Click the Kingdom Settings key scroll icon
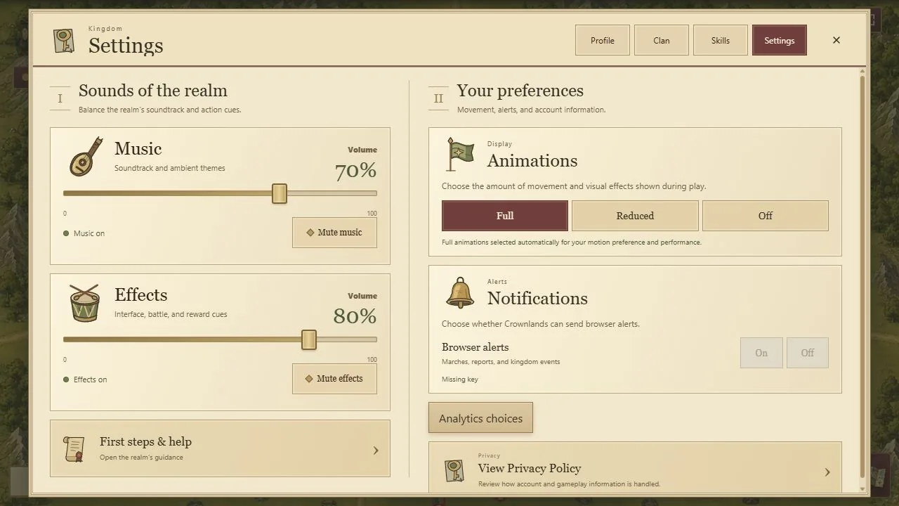The height and width of the screenshot is (506, 899). click(64, 41)
